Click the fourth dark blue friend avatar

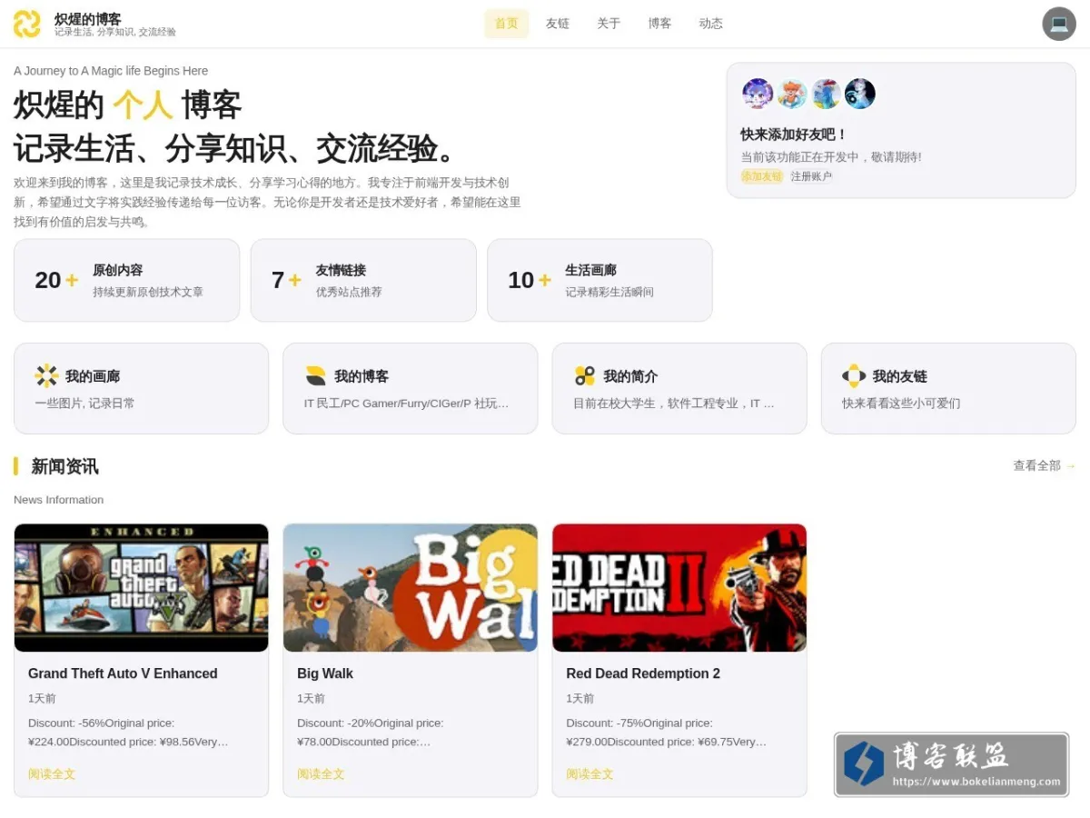[x=860, y=94]
